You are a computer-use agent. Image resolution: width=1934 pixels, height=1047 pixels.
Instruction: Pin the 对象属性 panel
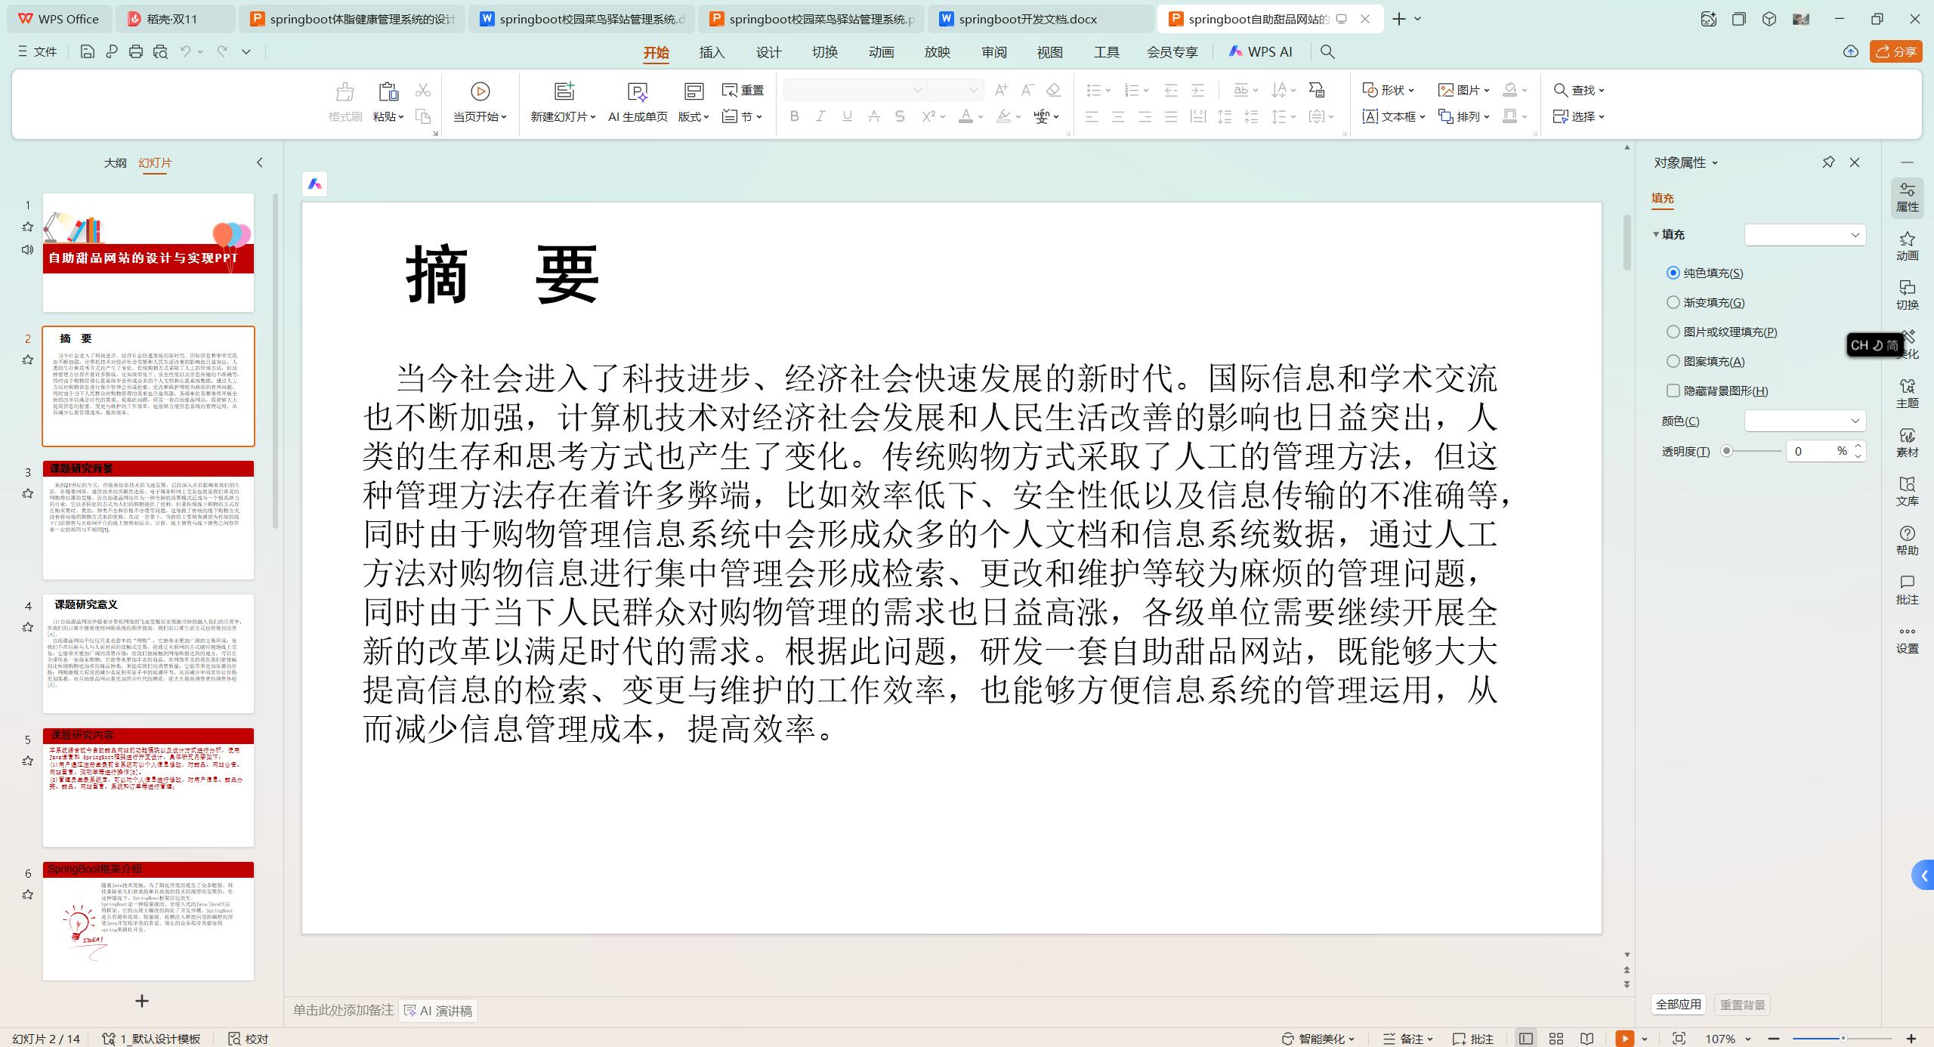(1828, 162)
